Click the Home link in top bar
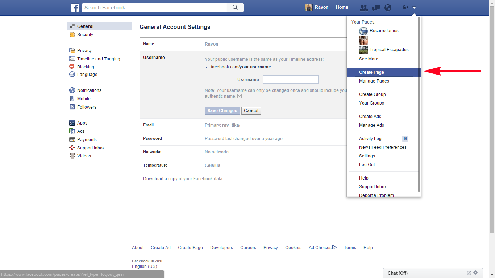Image resolution: width=495 pixels, height=278 pixels. 342,7
